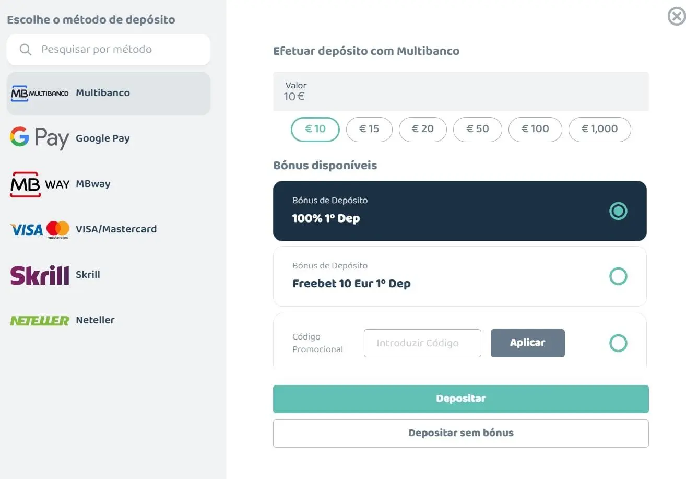This screenshot has height=479, width=686.
Task: Close the deposit dialog with X icon
Action: [x=677, y=17]
